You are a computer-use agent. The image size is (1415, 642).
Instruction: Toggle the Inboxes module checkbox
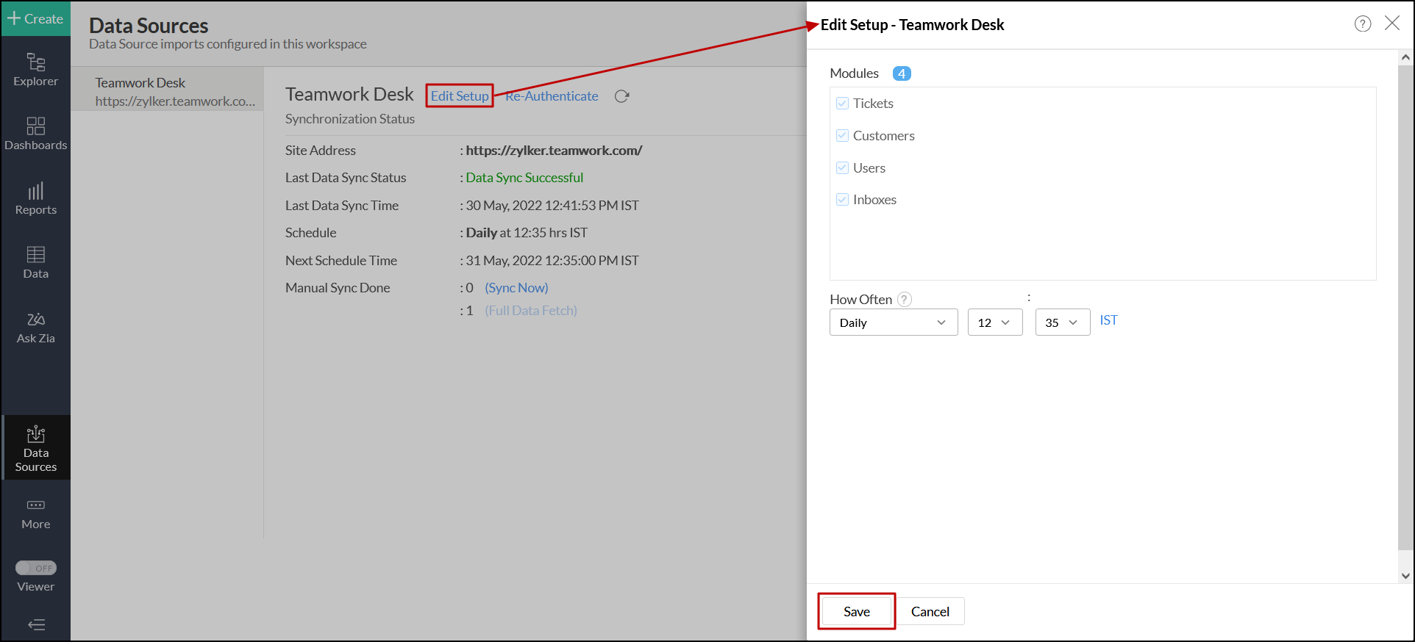(x=842, y=200)
